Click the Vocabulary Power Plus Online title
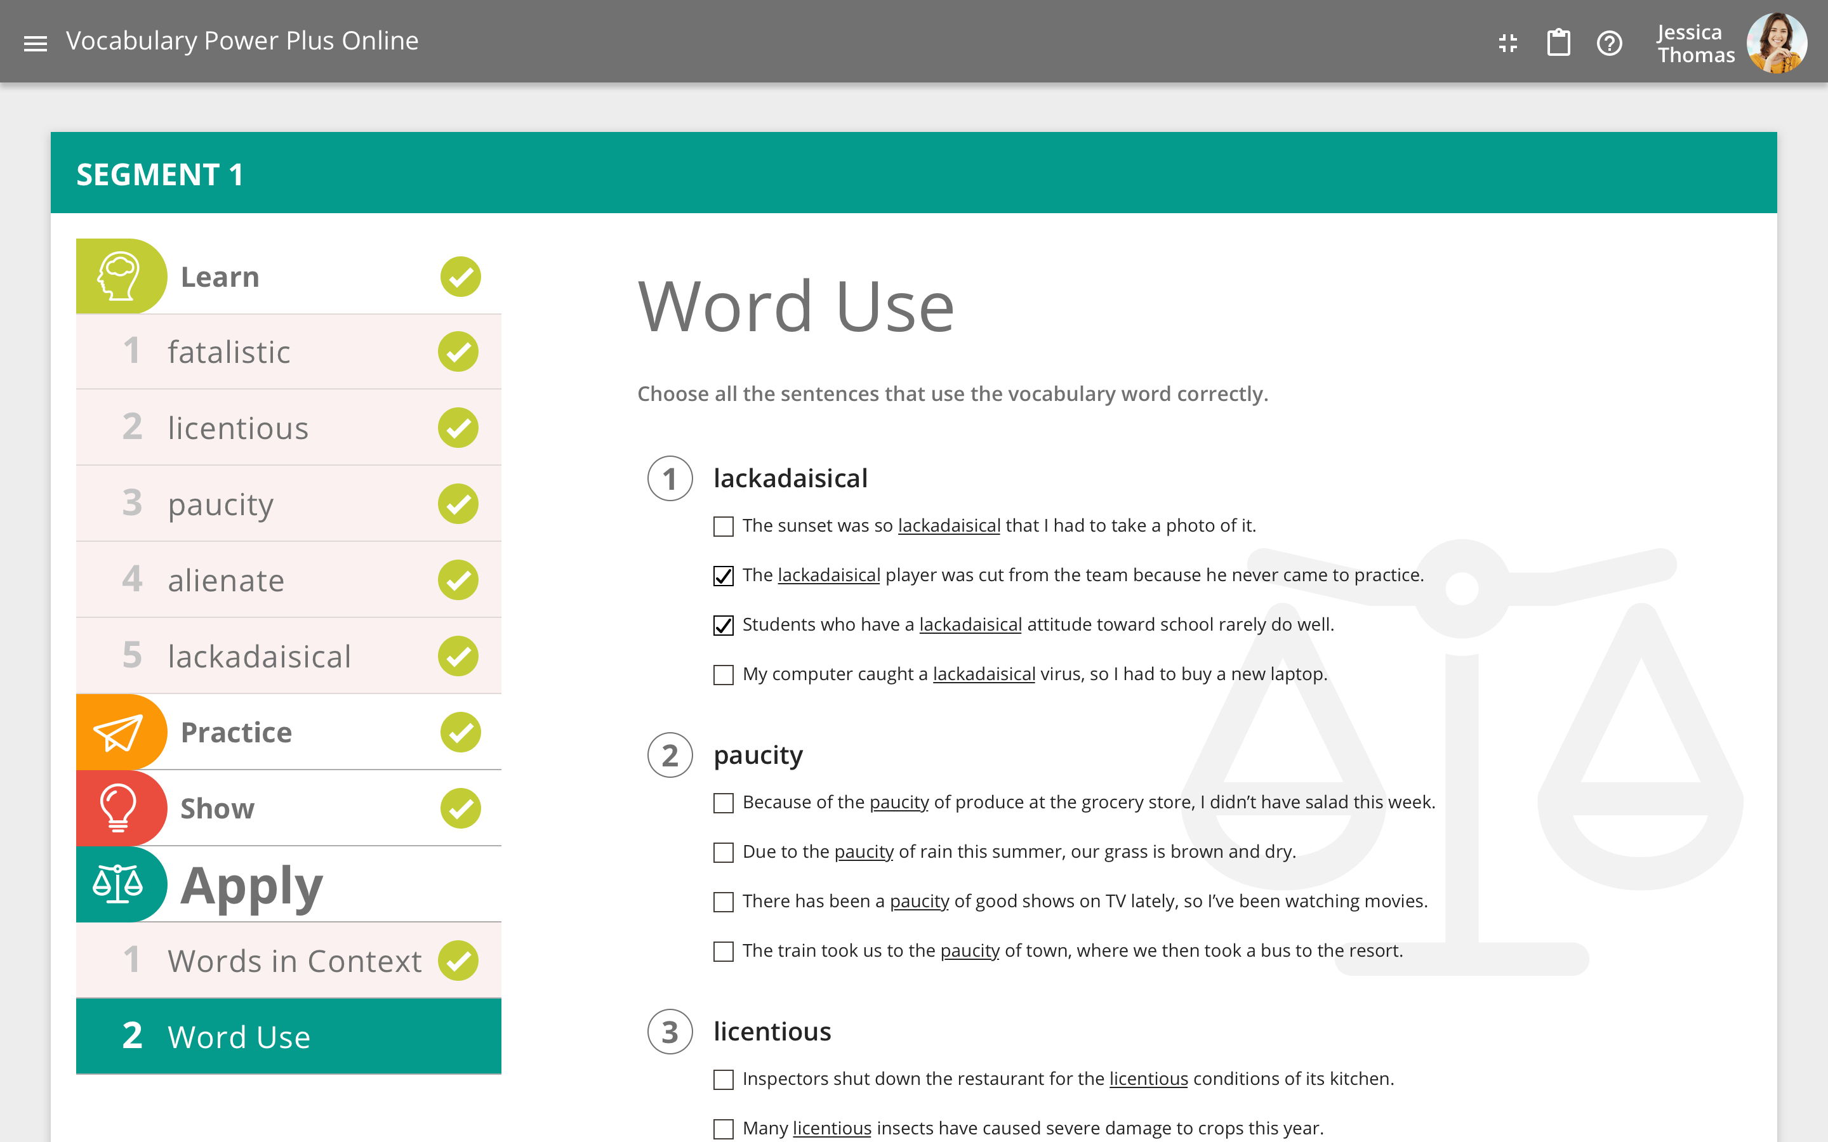The width and height of the screenshot is (1828, 1142). pyautogui.click(x=242, y=41)
